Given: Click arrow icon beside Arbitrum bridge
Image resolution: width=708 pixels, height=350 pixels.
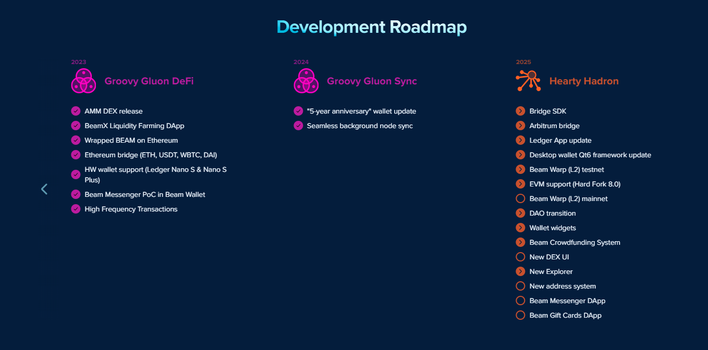Looking at the screenshot, I should pyautogui.click(x=520, y=126).
